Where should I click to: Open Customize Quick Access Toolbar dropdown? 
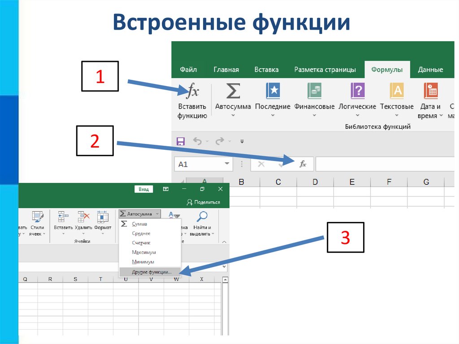coord(242,142)
